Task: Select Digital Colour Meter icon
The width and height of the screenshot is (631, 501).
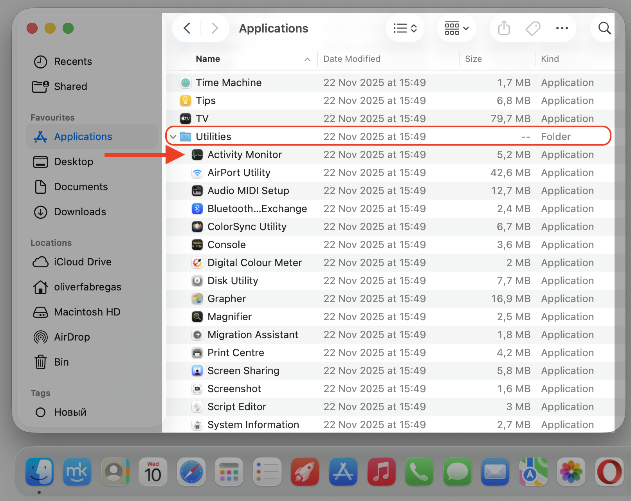Action: coord(197,263)
